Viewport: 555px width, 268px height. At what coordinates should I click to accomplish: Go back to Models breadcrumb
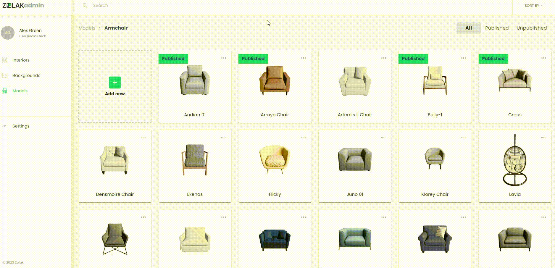point(87,28)
